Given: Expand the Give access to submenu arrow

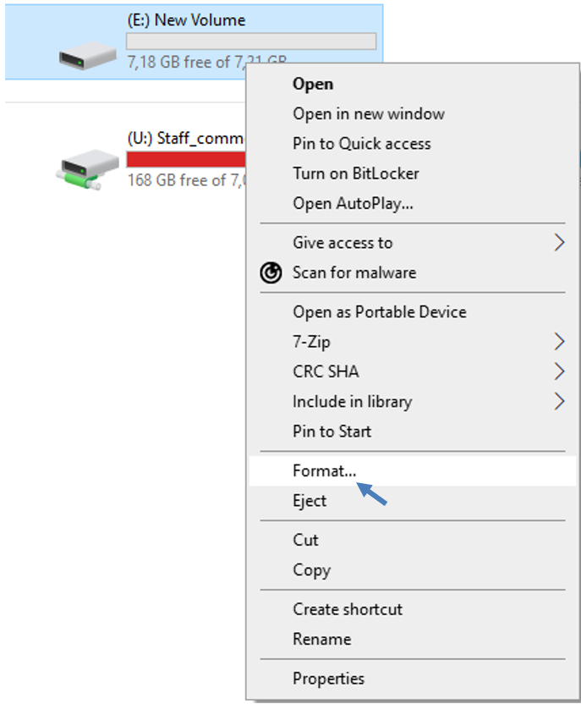Looking at the screenshot, I should (x=559, y=243).
